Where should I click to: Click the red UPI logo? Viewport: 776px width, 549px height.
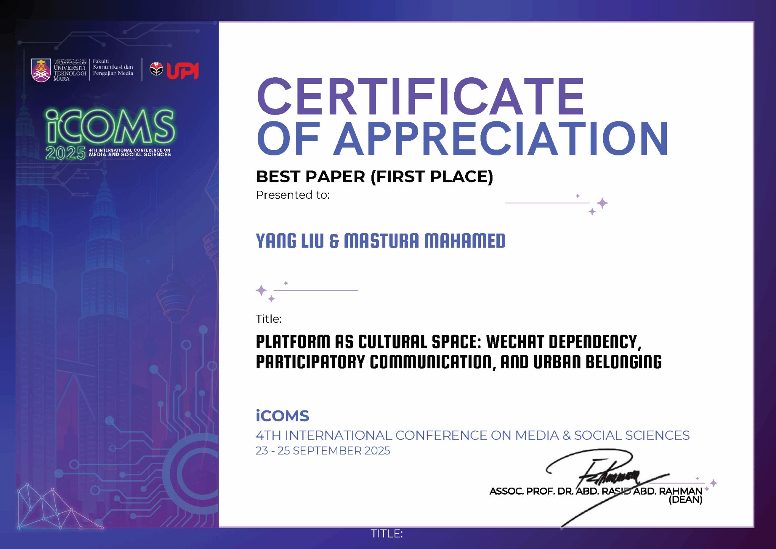point(183,71)
